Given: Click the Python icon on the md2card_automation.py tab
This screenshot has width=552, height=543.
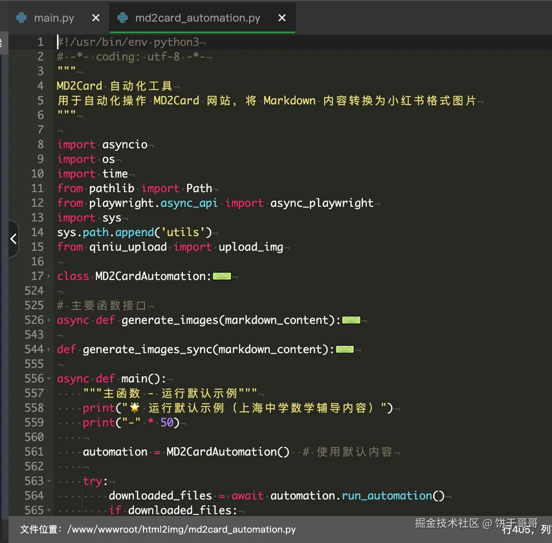Looking at the screenshot, I should click(123, 18).
